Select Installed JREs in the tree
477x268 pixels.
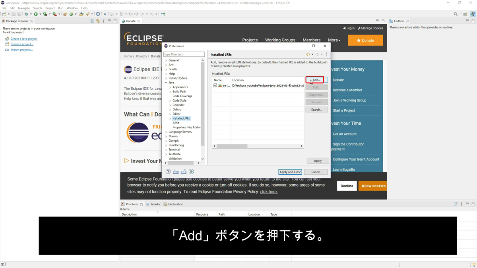click(x=181, y=118)
